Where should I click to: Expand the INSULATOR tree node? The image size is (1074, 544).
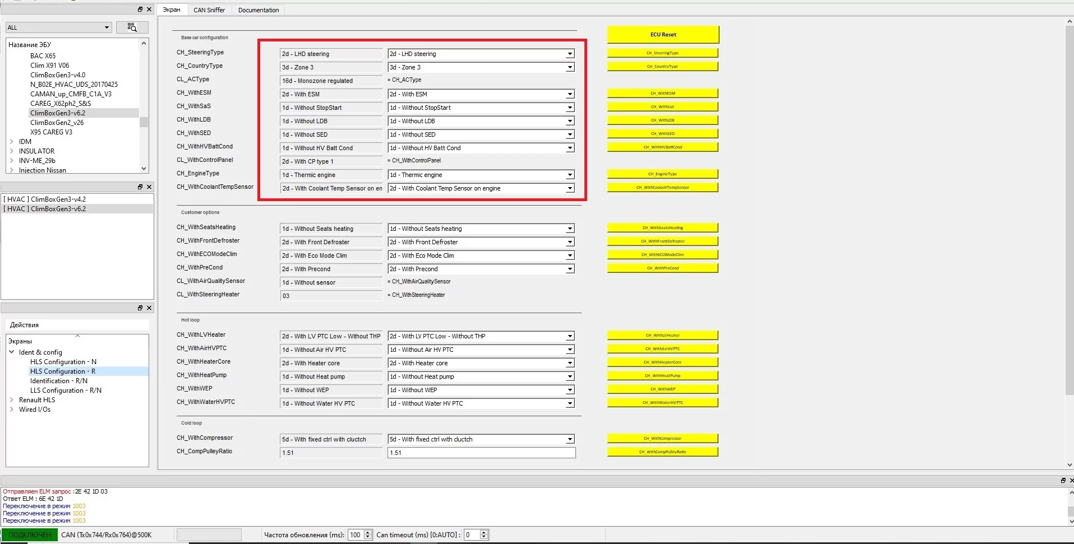[x=12, y=151]
